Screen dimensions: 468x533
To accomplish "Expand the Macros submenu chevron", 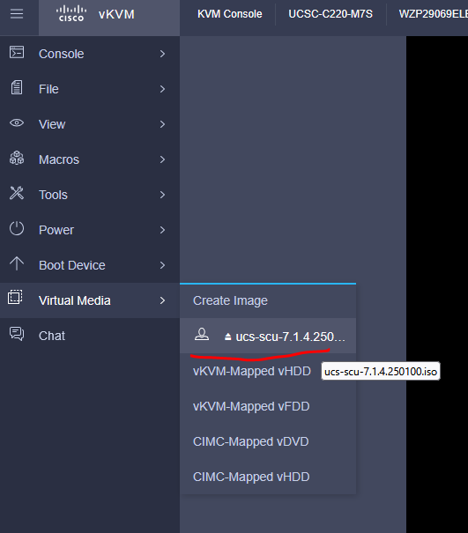I will coord(162,159).
